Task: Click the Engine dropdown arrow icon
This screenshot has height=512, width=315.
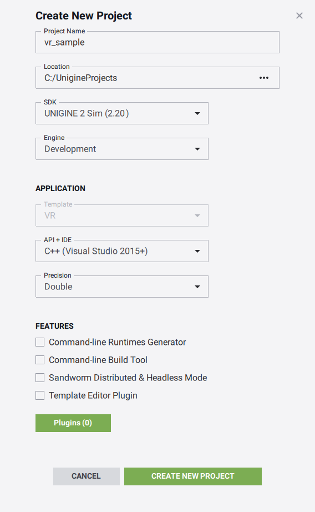Action: tap(197, 149)
